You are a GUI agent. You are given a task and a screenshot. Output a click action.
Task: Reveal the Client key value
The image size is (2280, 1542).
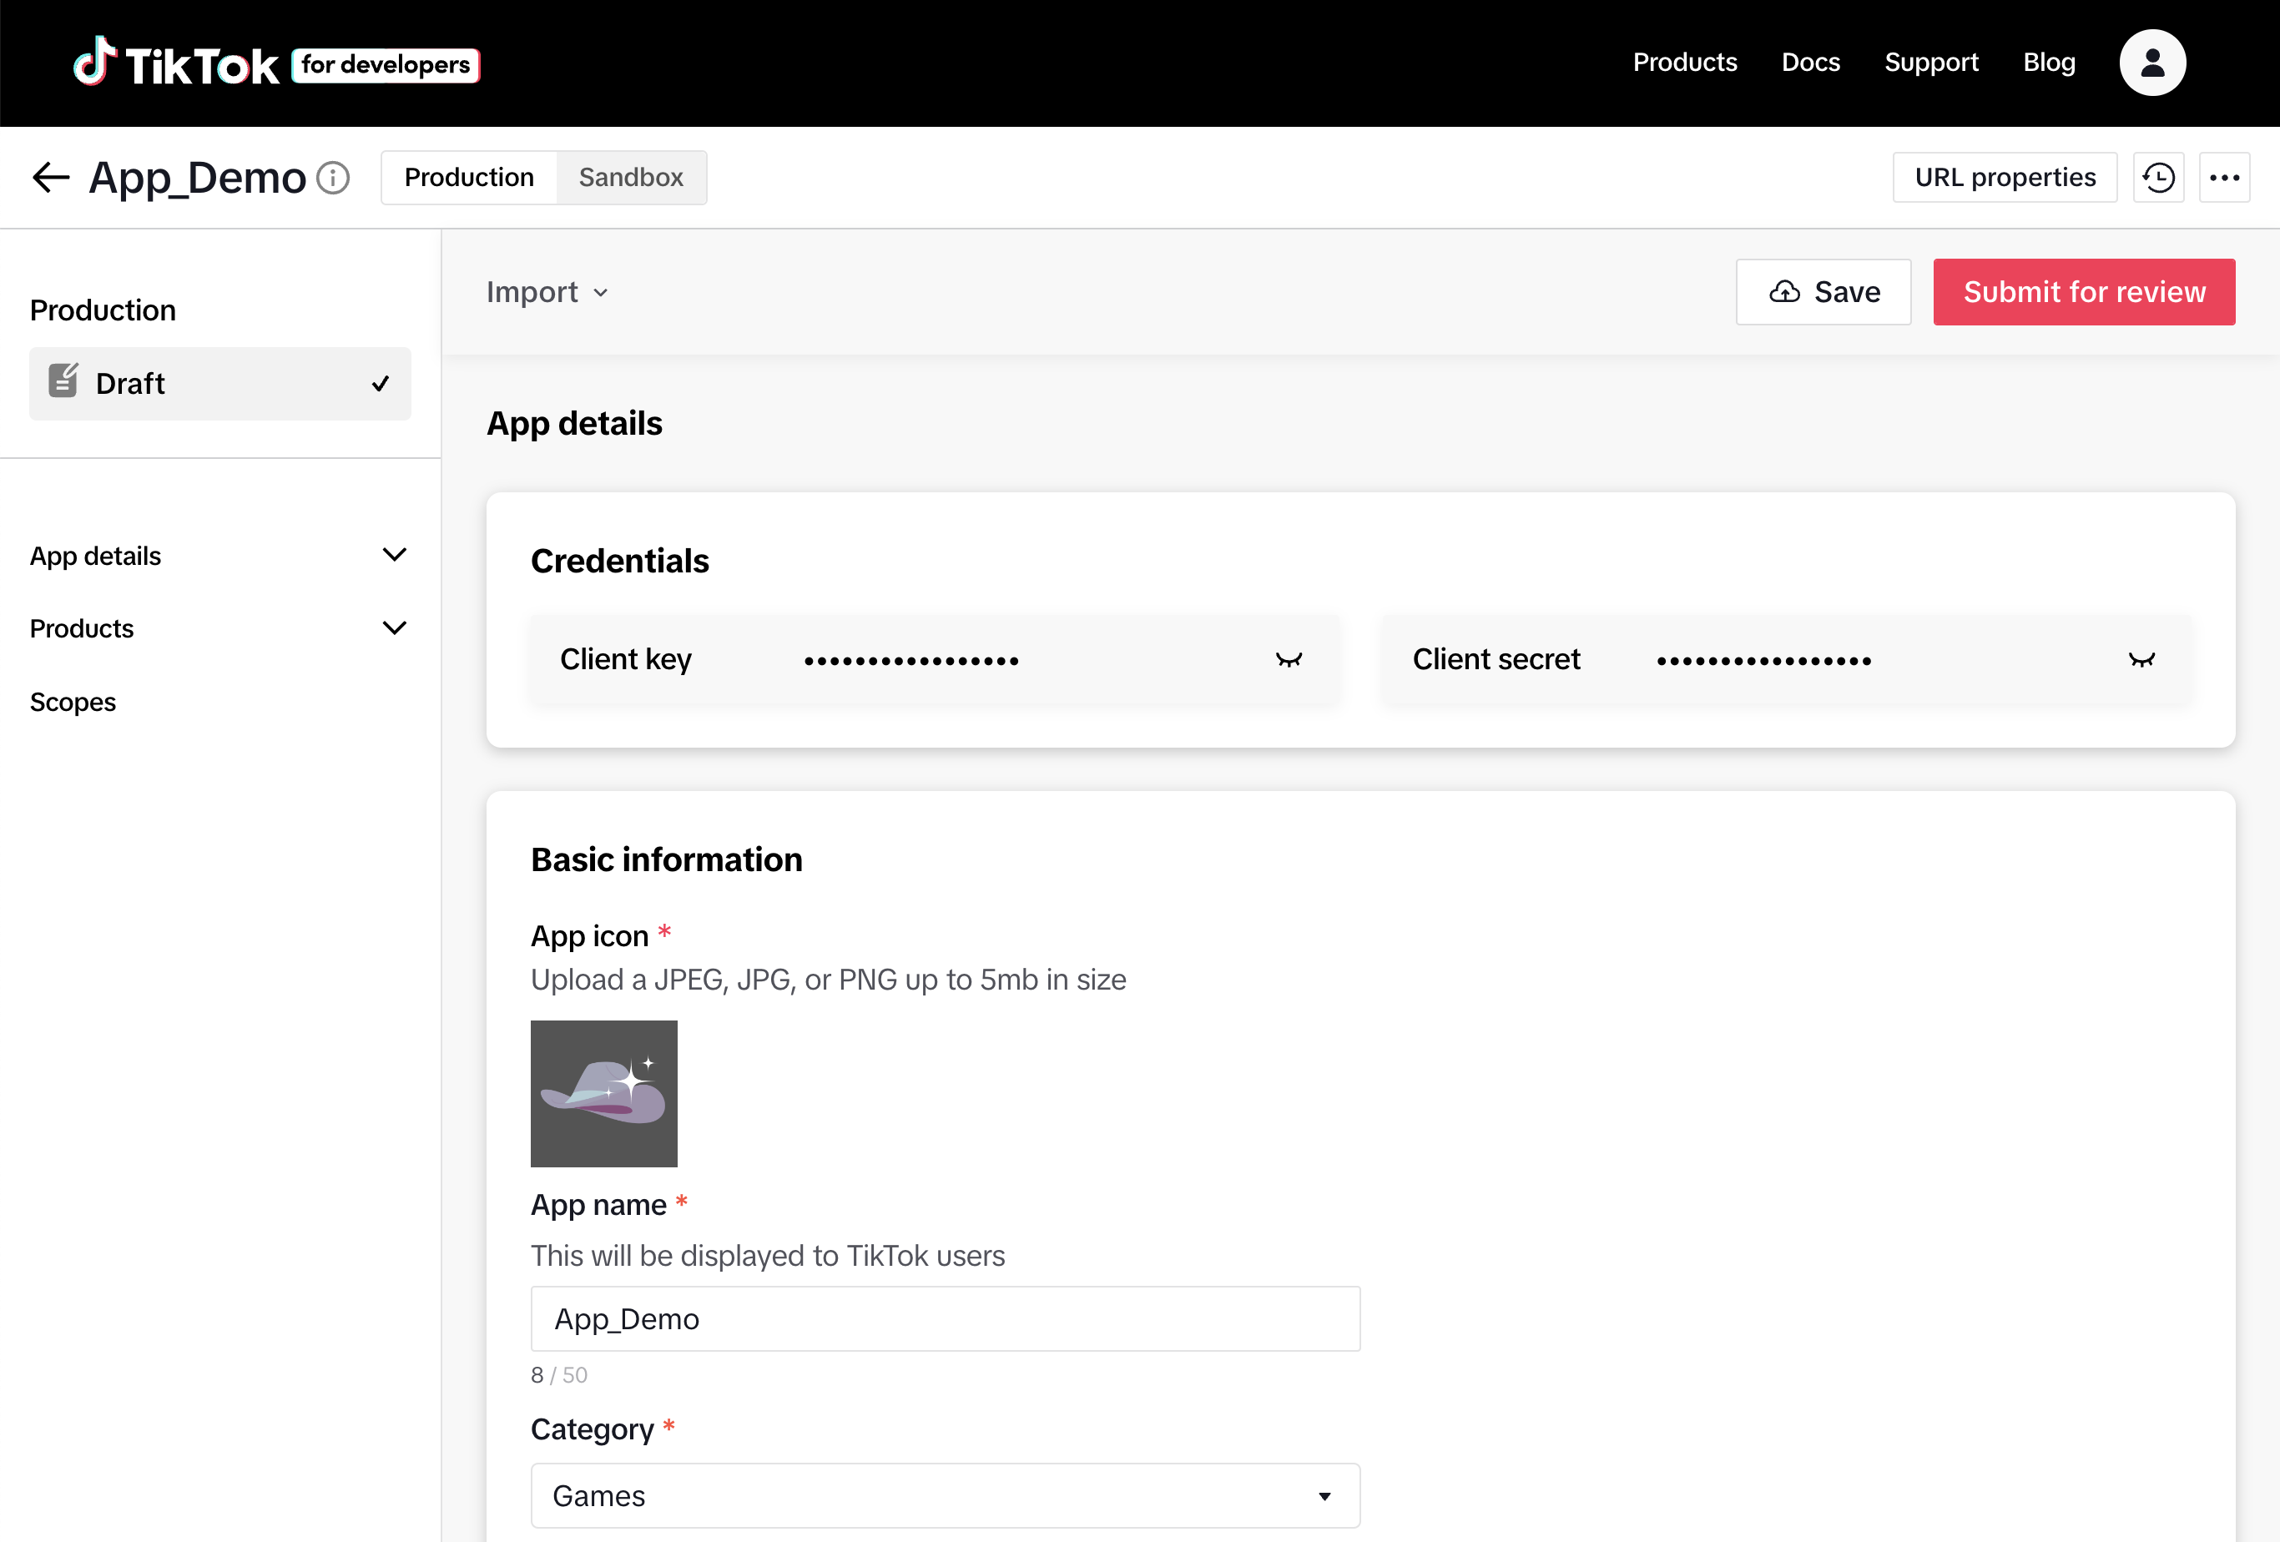1289,659
